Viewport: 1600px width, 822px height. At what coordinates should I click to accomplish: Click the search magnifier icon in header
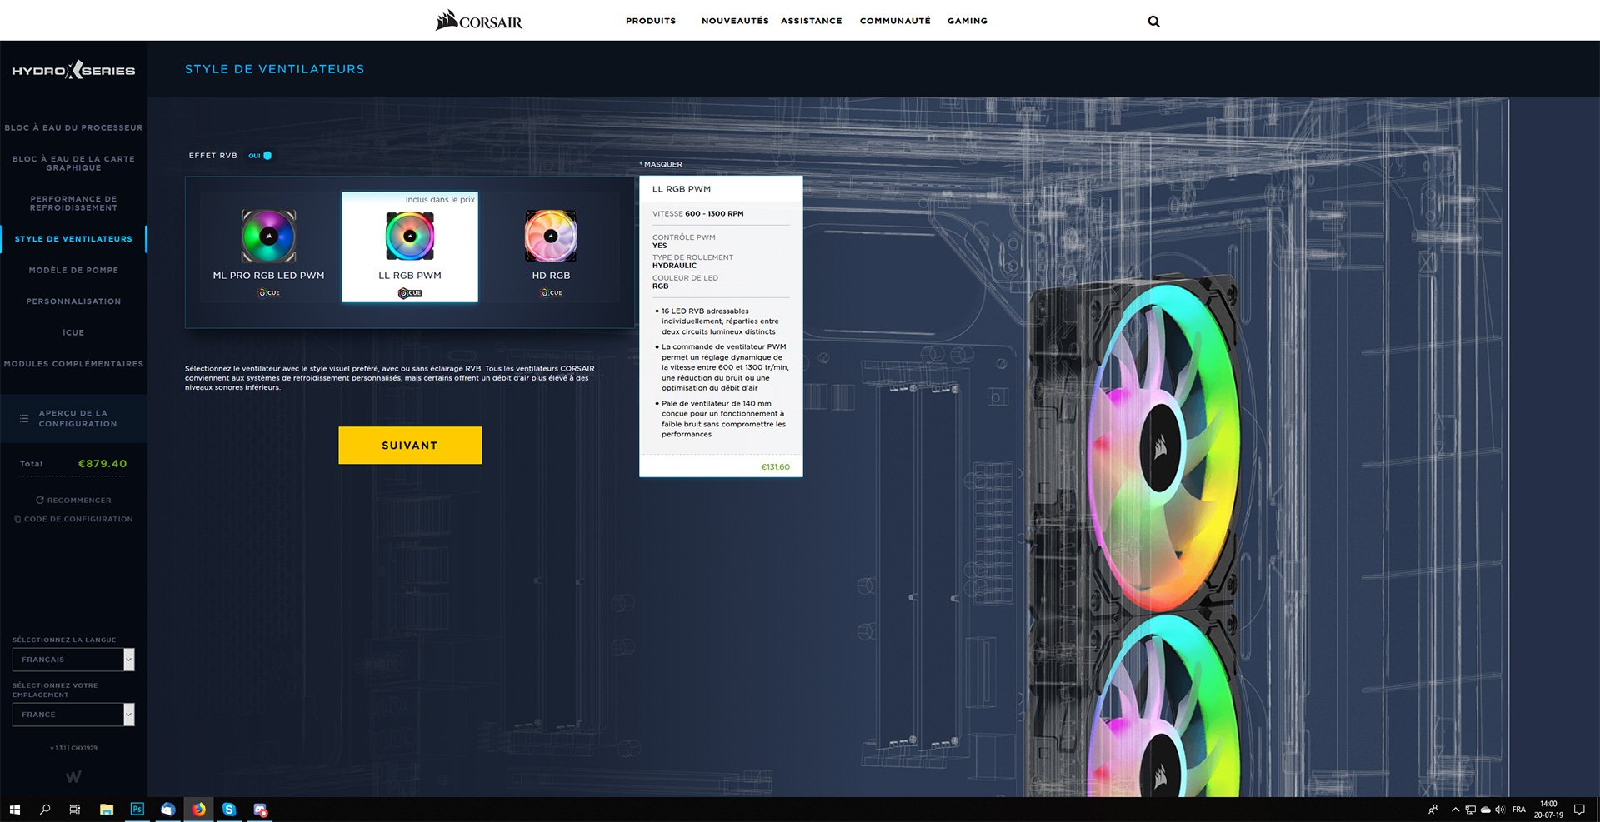[1153, 22]
